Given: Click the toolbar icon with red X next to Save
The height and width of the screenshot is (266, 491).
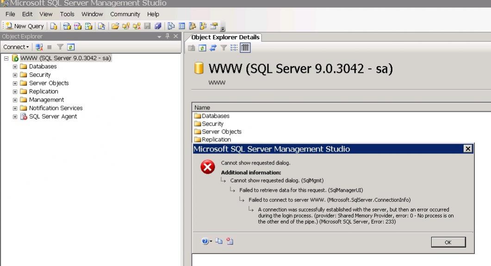Looking at the screenshot, I should coord(137,26).
